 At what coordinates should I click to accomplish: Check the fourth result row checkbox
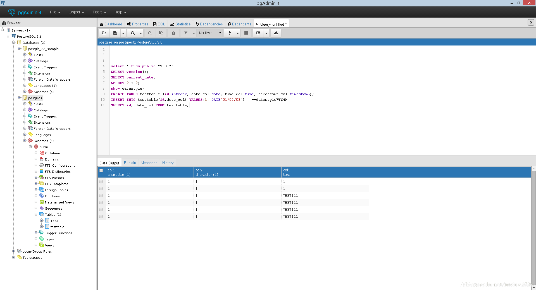pos(101,202)
